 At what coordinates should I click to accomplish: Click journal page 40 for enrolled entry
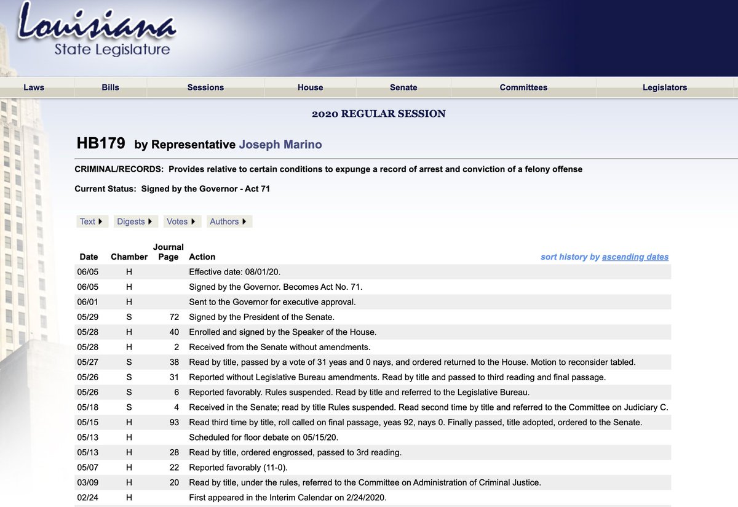(x=173, y=332)
